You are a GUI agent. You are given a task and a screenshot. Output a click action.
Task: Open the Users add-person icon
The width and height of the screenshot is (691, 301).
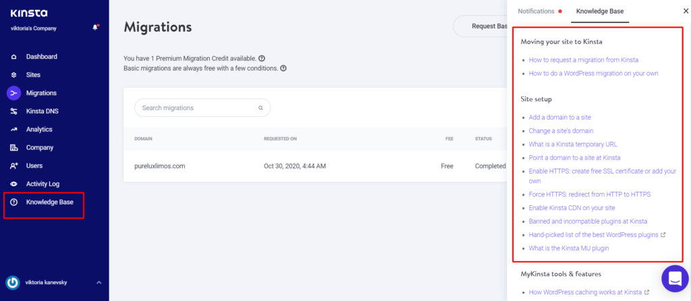[13, 166]
